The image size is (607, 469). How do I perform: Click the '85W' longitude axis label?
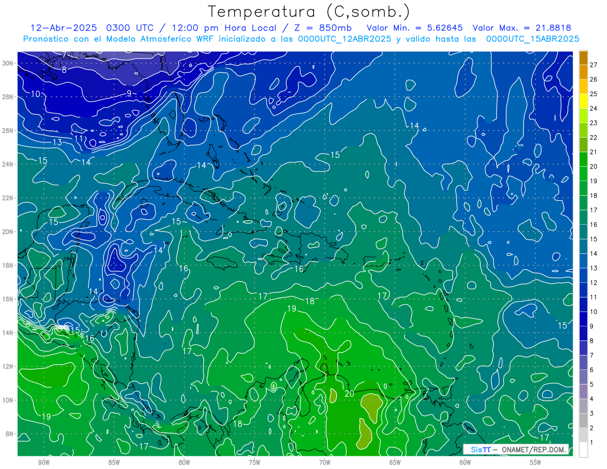[x=114, y=463]
